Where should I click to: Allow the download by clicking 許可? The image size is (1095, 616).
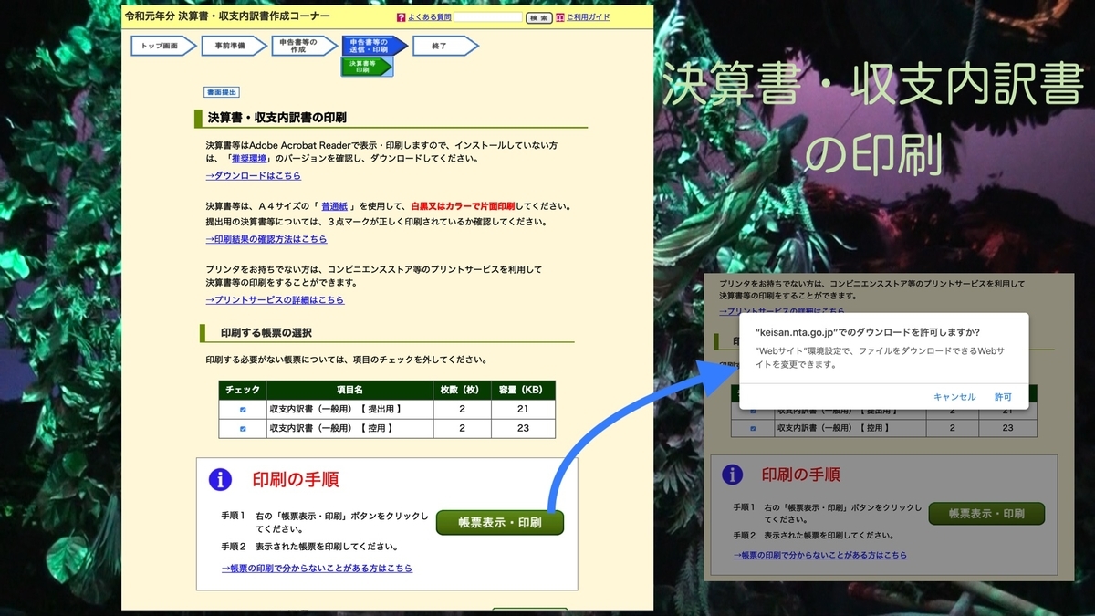tap(1003, 396)
